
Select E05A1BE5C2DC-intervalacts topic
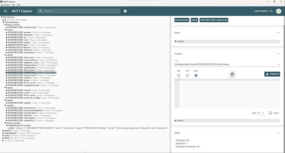(21, 118)
